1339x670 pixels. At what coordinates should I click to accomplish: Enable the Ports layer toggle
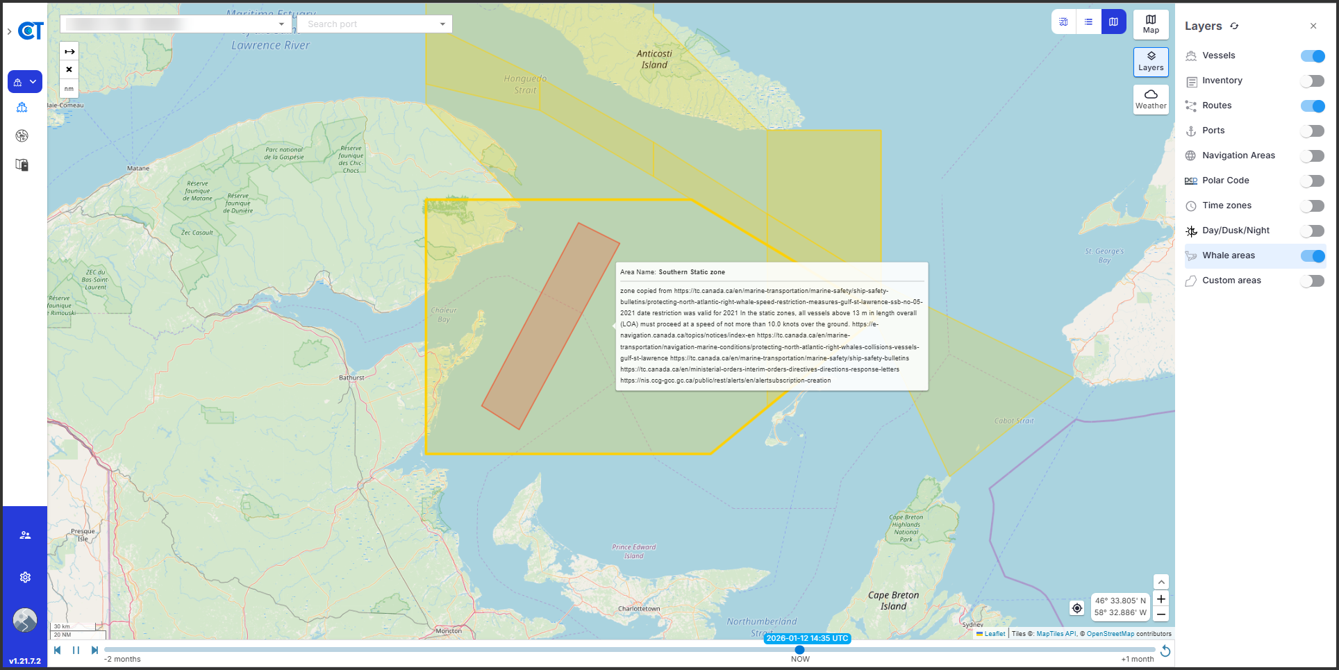pyautogui.click(x=1312, y=131)
